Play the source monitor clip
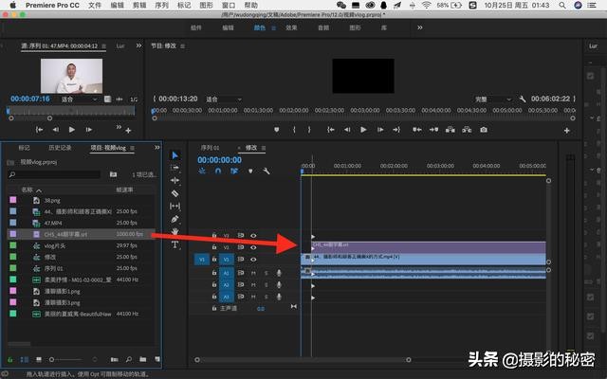This screenshot has height=379, width=607. point(72,130)
